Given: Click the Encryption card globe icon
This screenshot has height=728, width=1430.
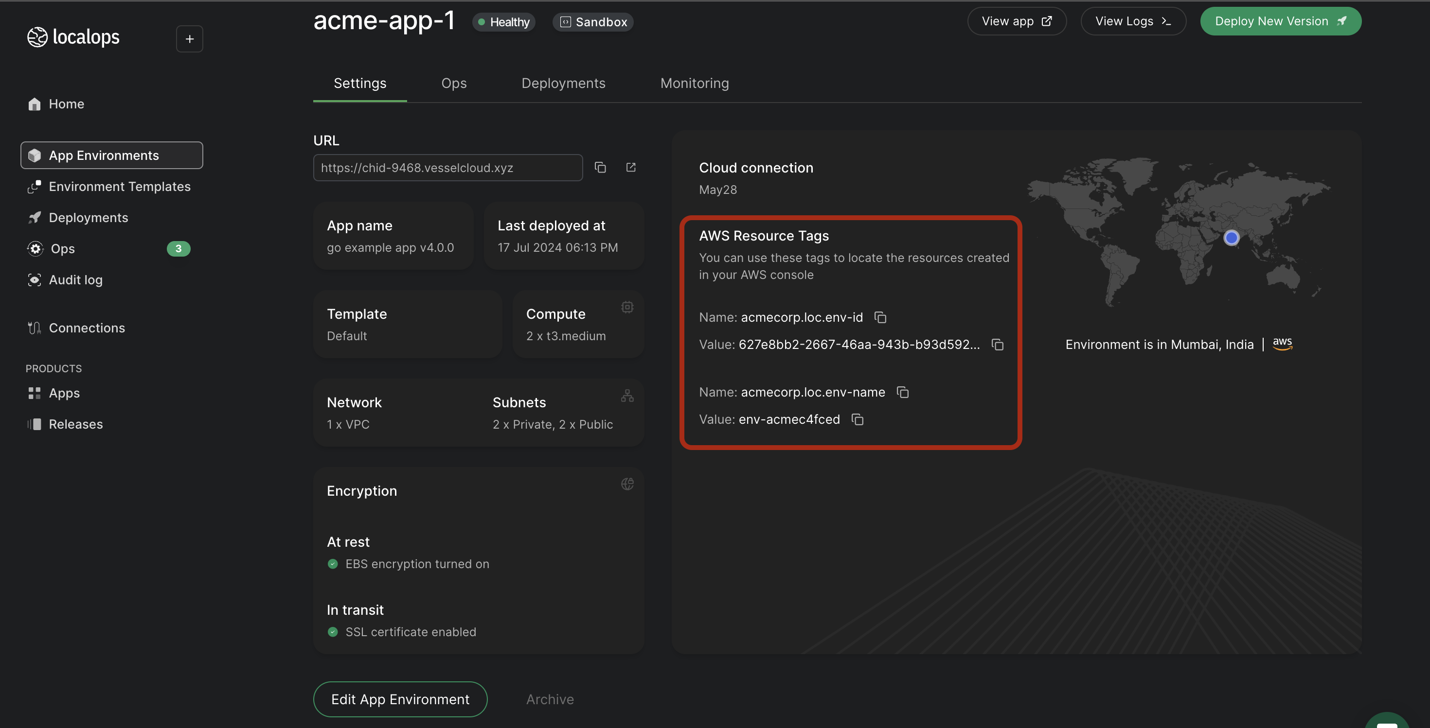Looking at the screenshot, I should pos(627,484).
